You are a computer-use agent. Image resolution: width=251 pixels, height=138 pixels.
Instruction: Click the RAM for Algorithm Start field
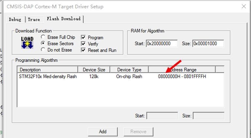162,43
